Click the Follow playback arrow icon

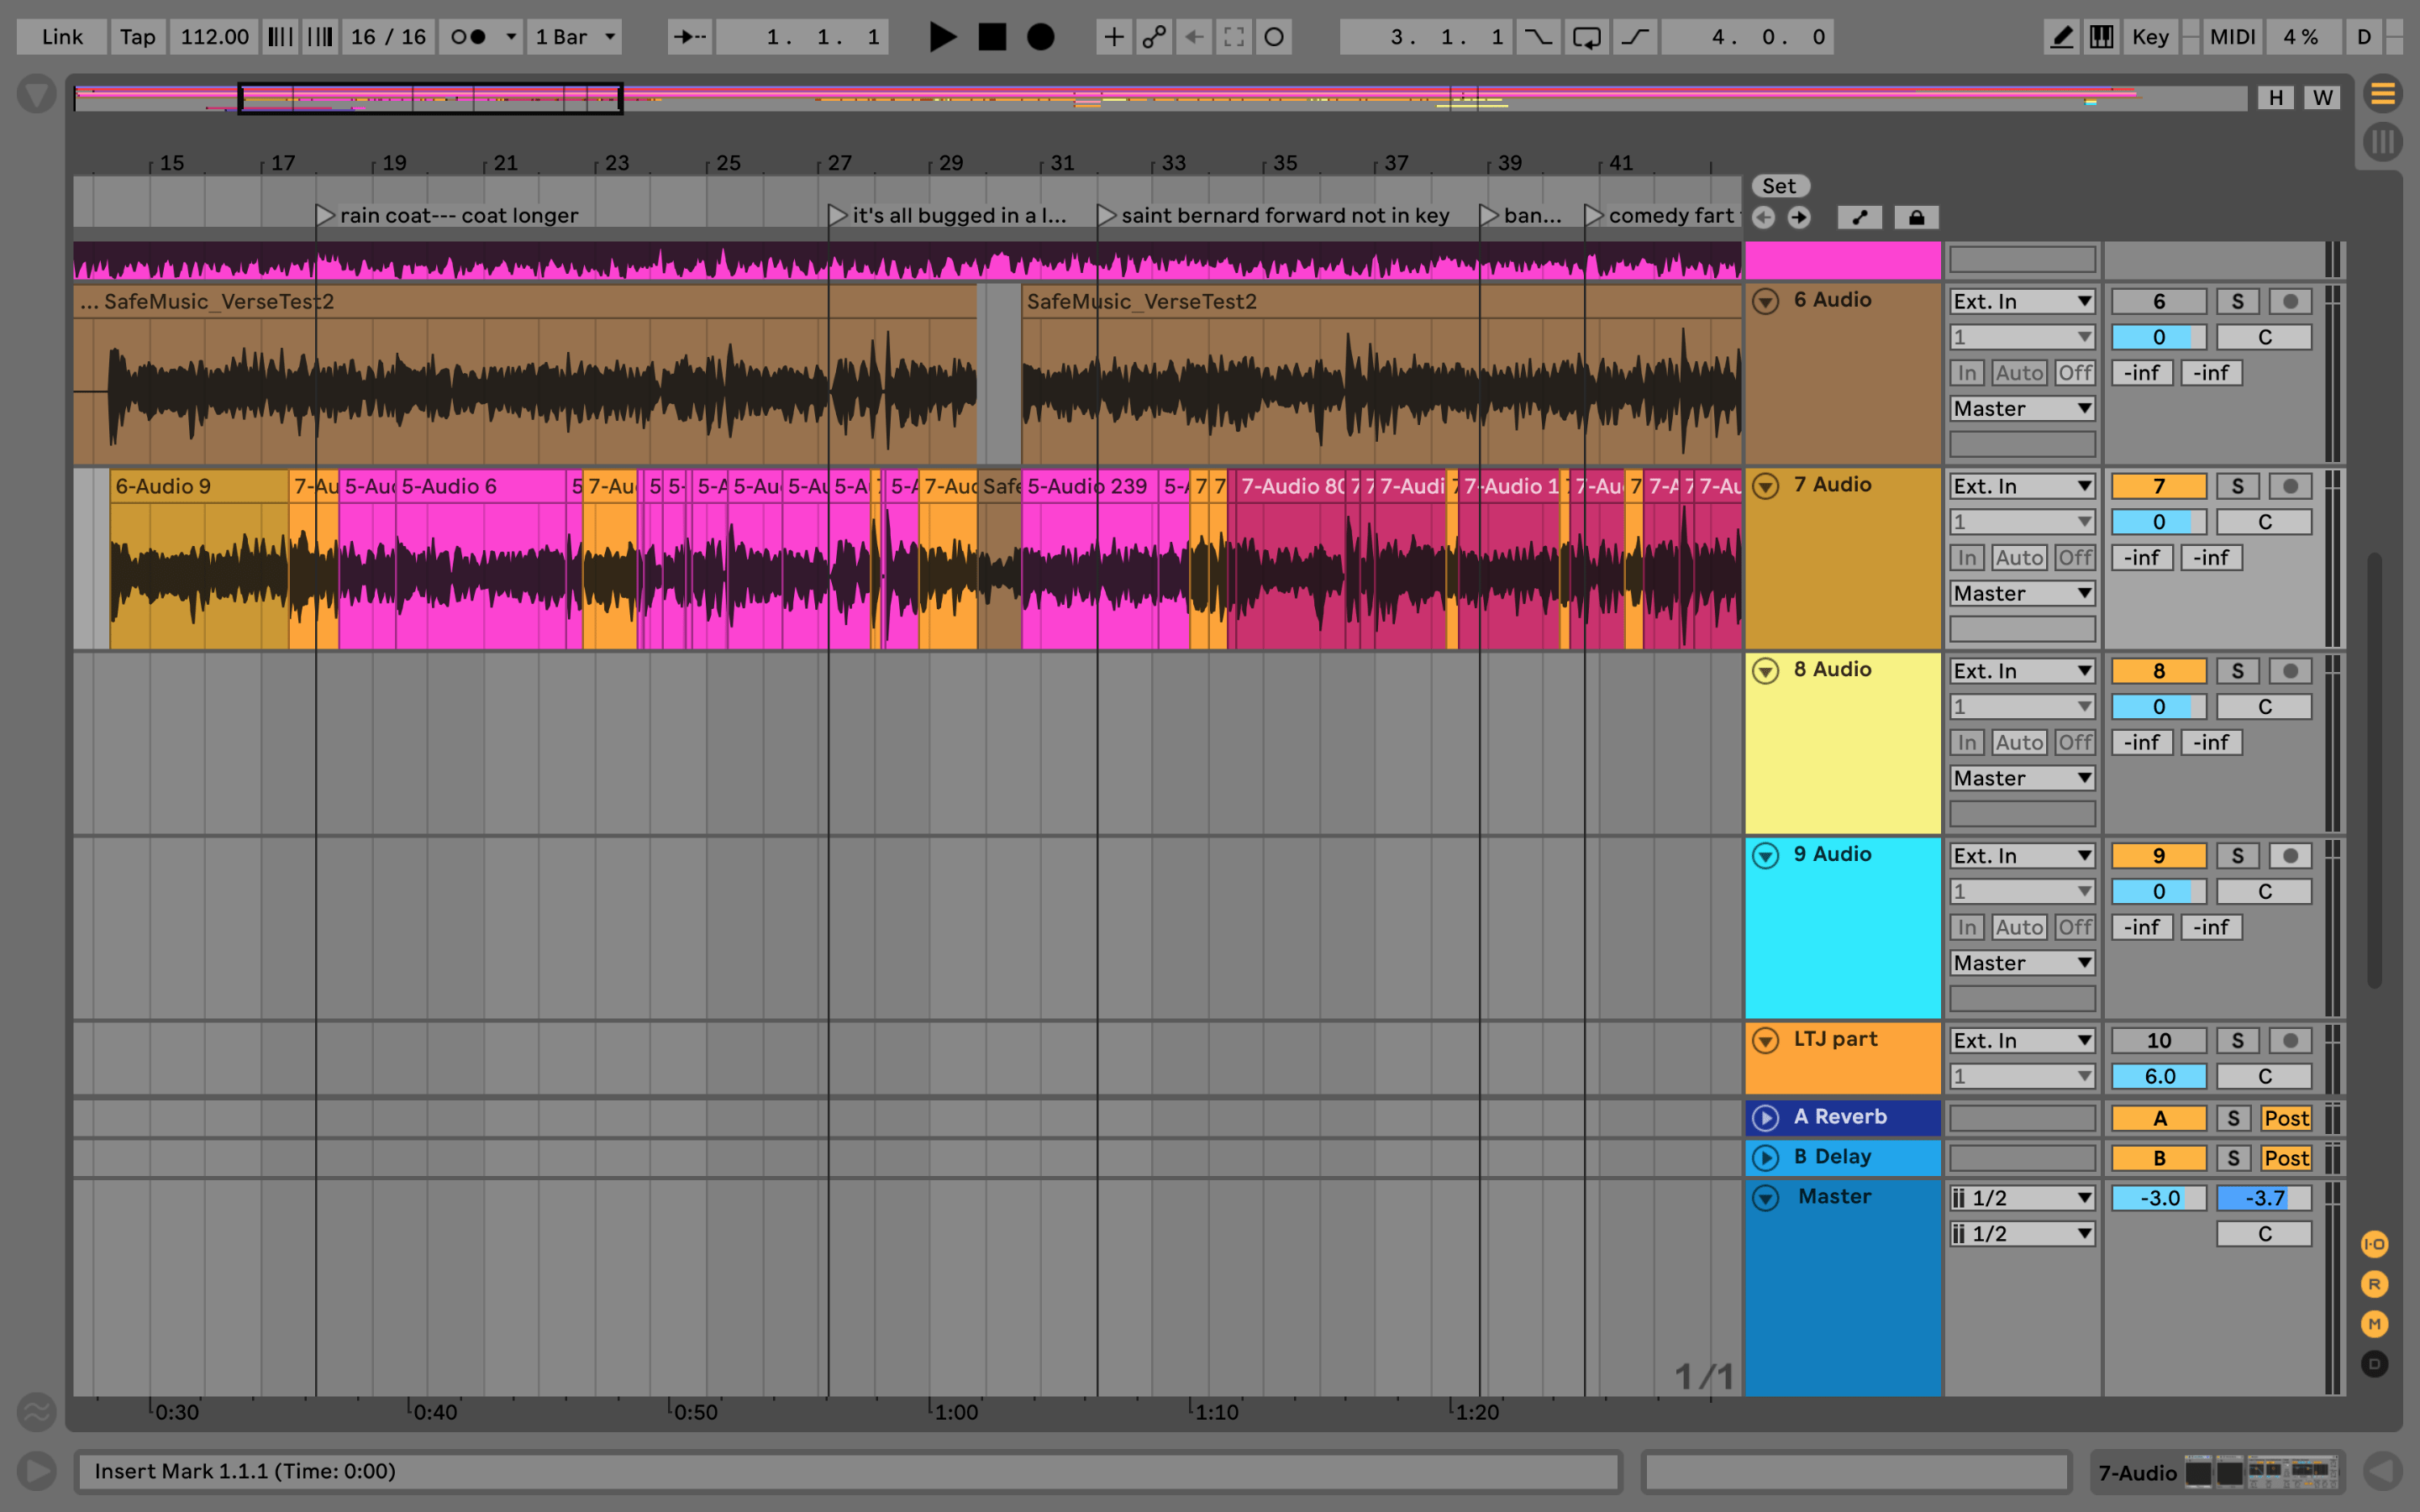[x=689, y=37]
